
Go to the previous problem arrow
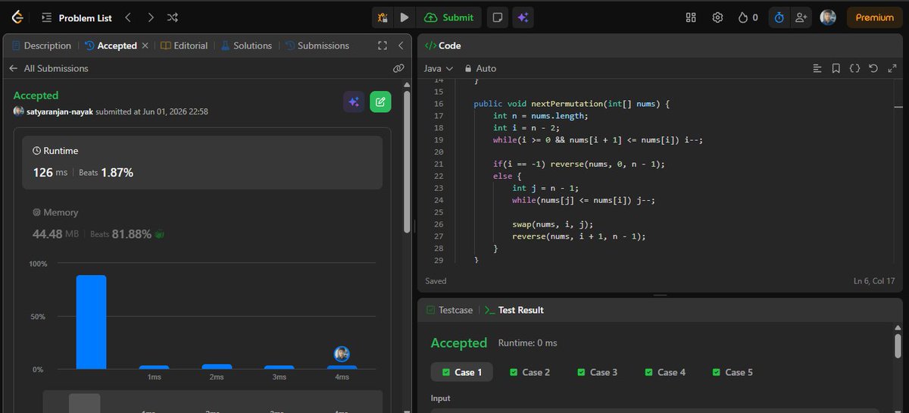click(128, 17)
